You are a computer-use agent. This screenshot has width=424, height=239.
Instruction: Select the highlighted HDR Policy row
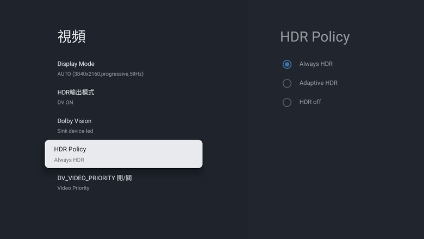click(123, 154)
